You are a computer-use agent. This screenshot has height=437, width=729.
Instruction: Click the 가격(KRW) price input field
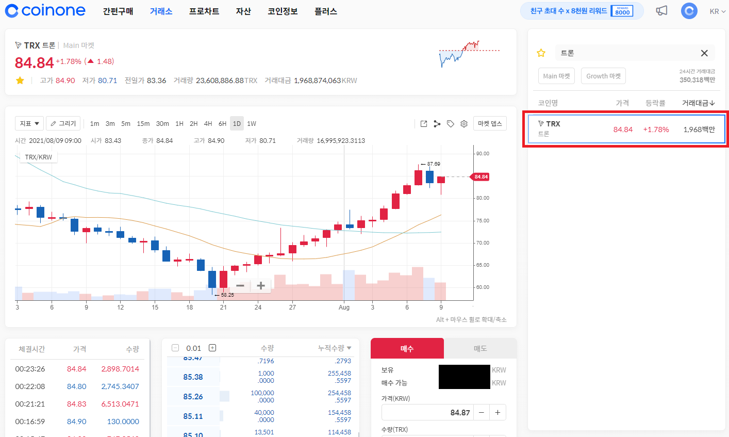(x=428, y=412)
